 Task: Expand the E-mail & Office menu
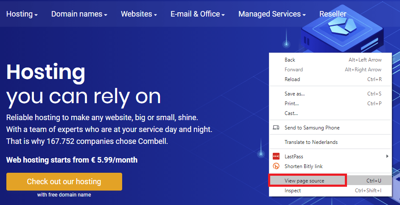coord(197,14)
